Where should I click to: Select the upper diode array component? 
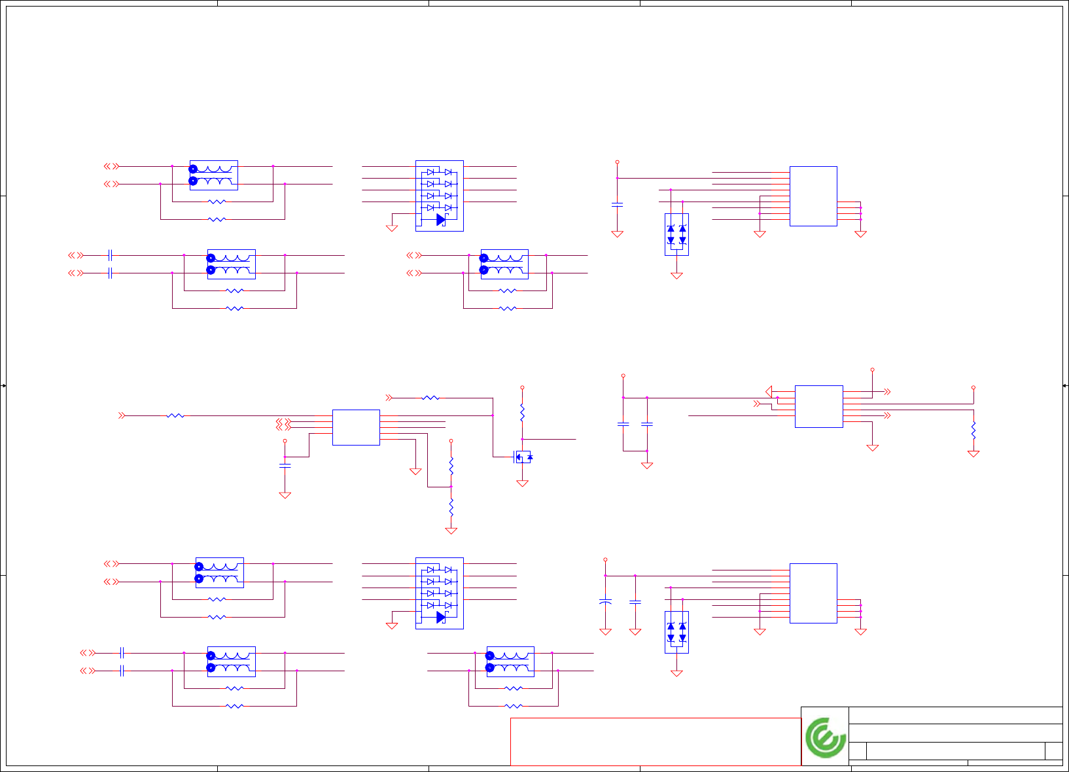pos(440,196)
